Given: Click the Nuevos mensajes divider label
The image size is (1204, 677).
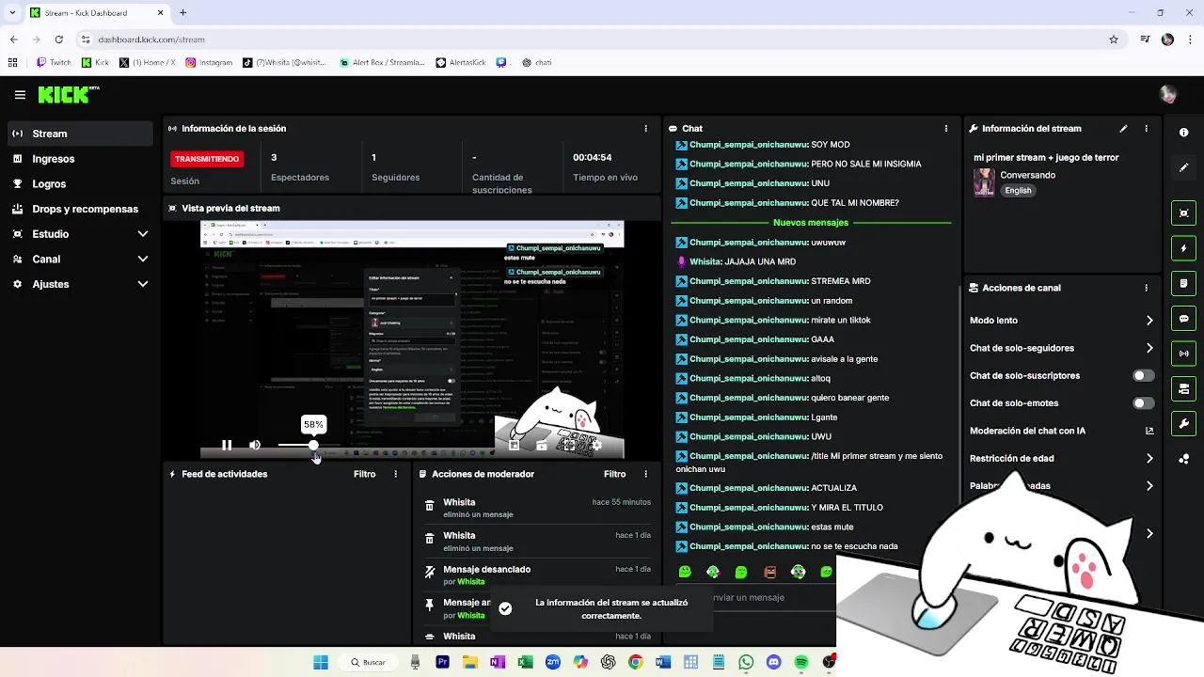Looking at the screenshot, I should coord(811,223).
